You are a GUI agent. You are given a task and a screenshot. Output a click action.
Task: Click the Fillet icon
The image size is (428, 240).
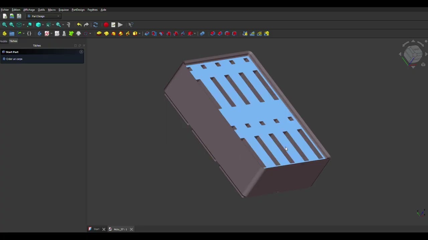[x=213, y=34]
